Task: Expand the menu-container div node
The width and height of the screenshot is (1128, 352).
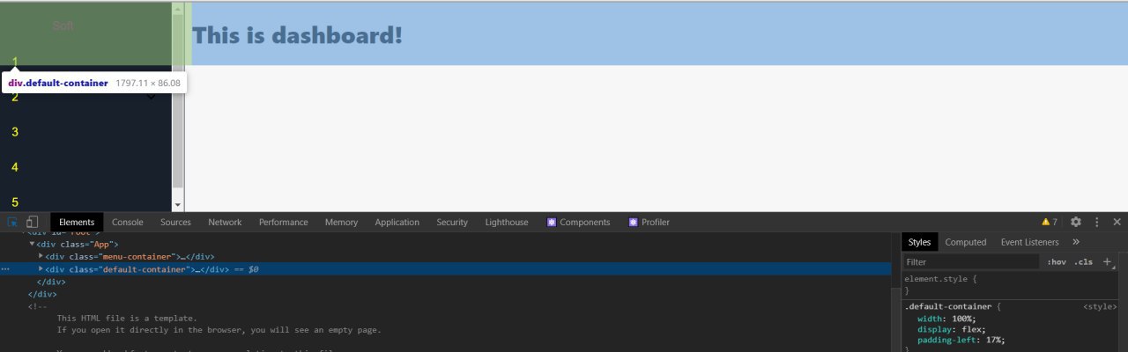Action: (x=41, y=256)
